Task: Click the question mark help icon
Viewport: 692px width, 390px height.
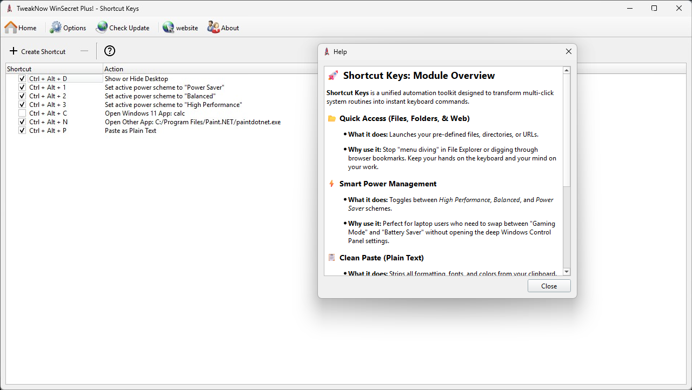Action: tap(110, 51)
